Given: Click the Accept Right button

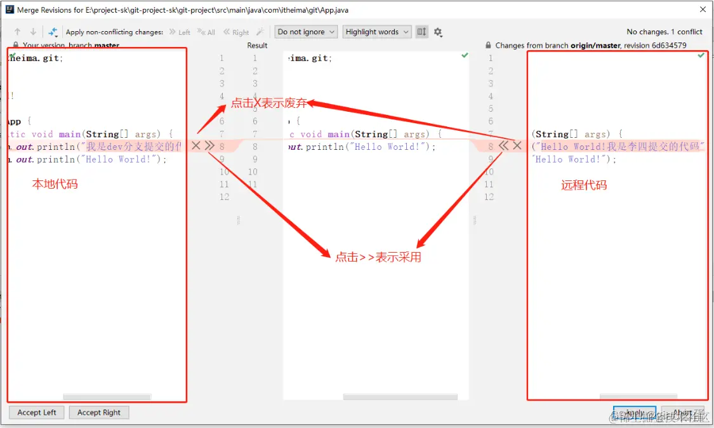Looking at the screenshot, I should [x=99, y=413].
